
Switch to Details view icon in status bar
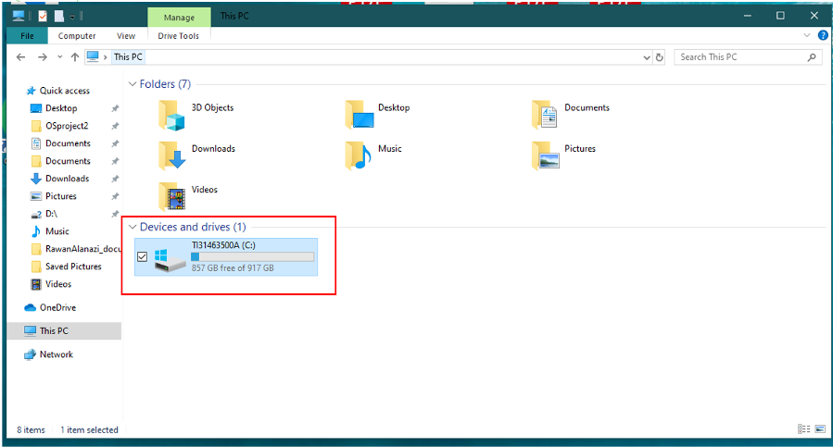(803, 428)
